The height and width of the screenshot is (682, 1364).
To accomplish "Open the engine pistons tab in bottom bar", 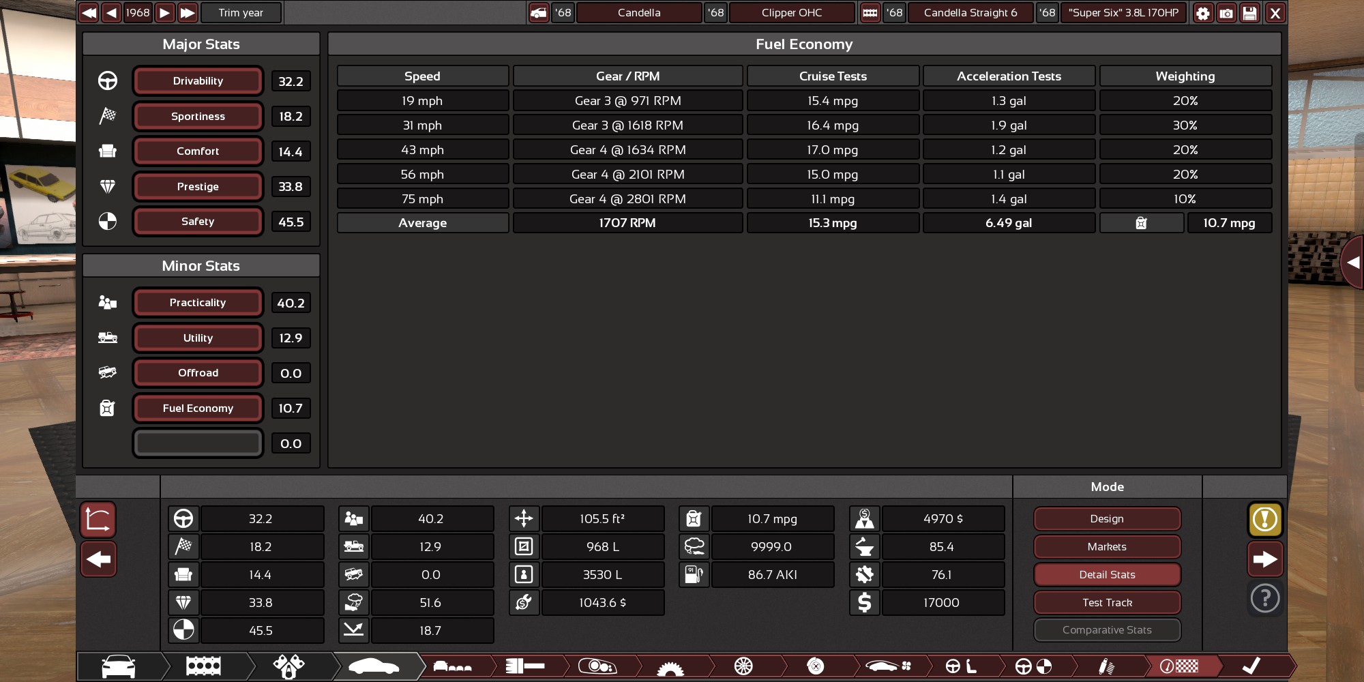I will pos(288,666).
